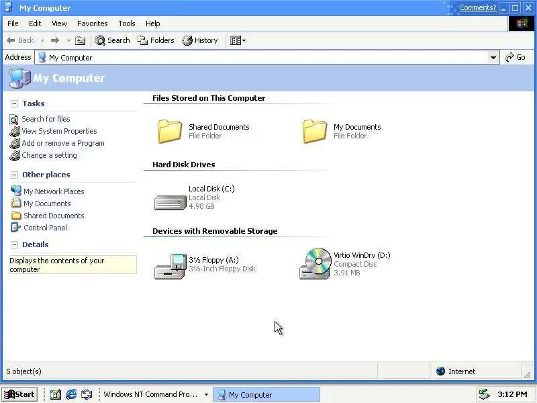
Task: Open the View menu
Action: tap(59, 24)
